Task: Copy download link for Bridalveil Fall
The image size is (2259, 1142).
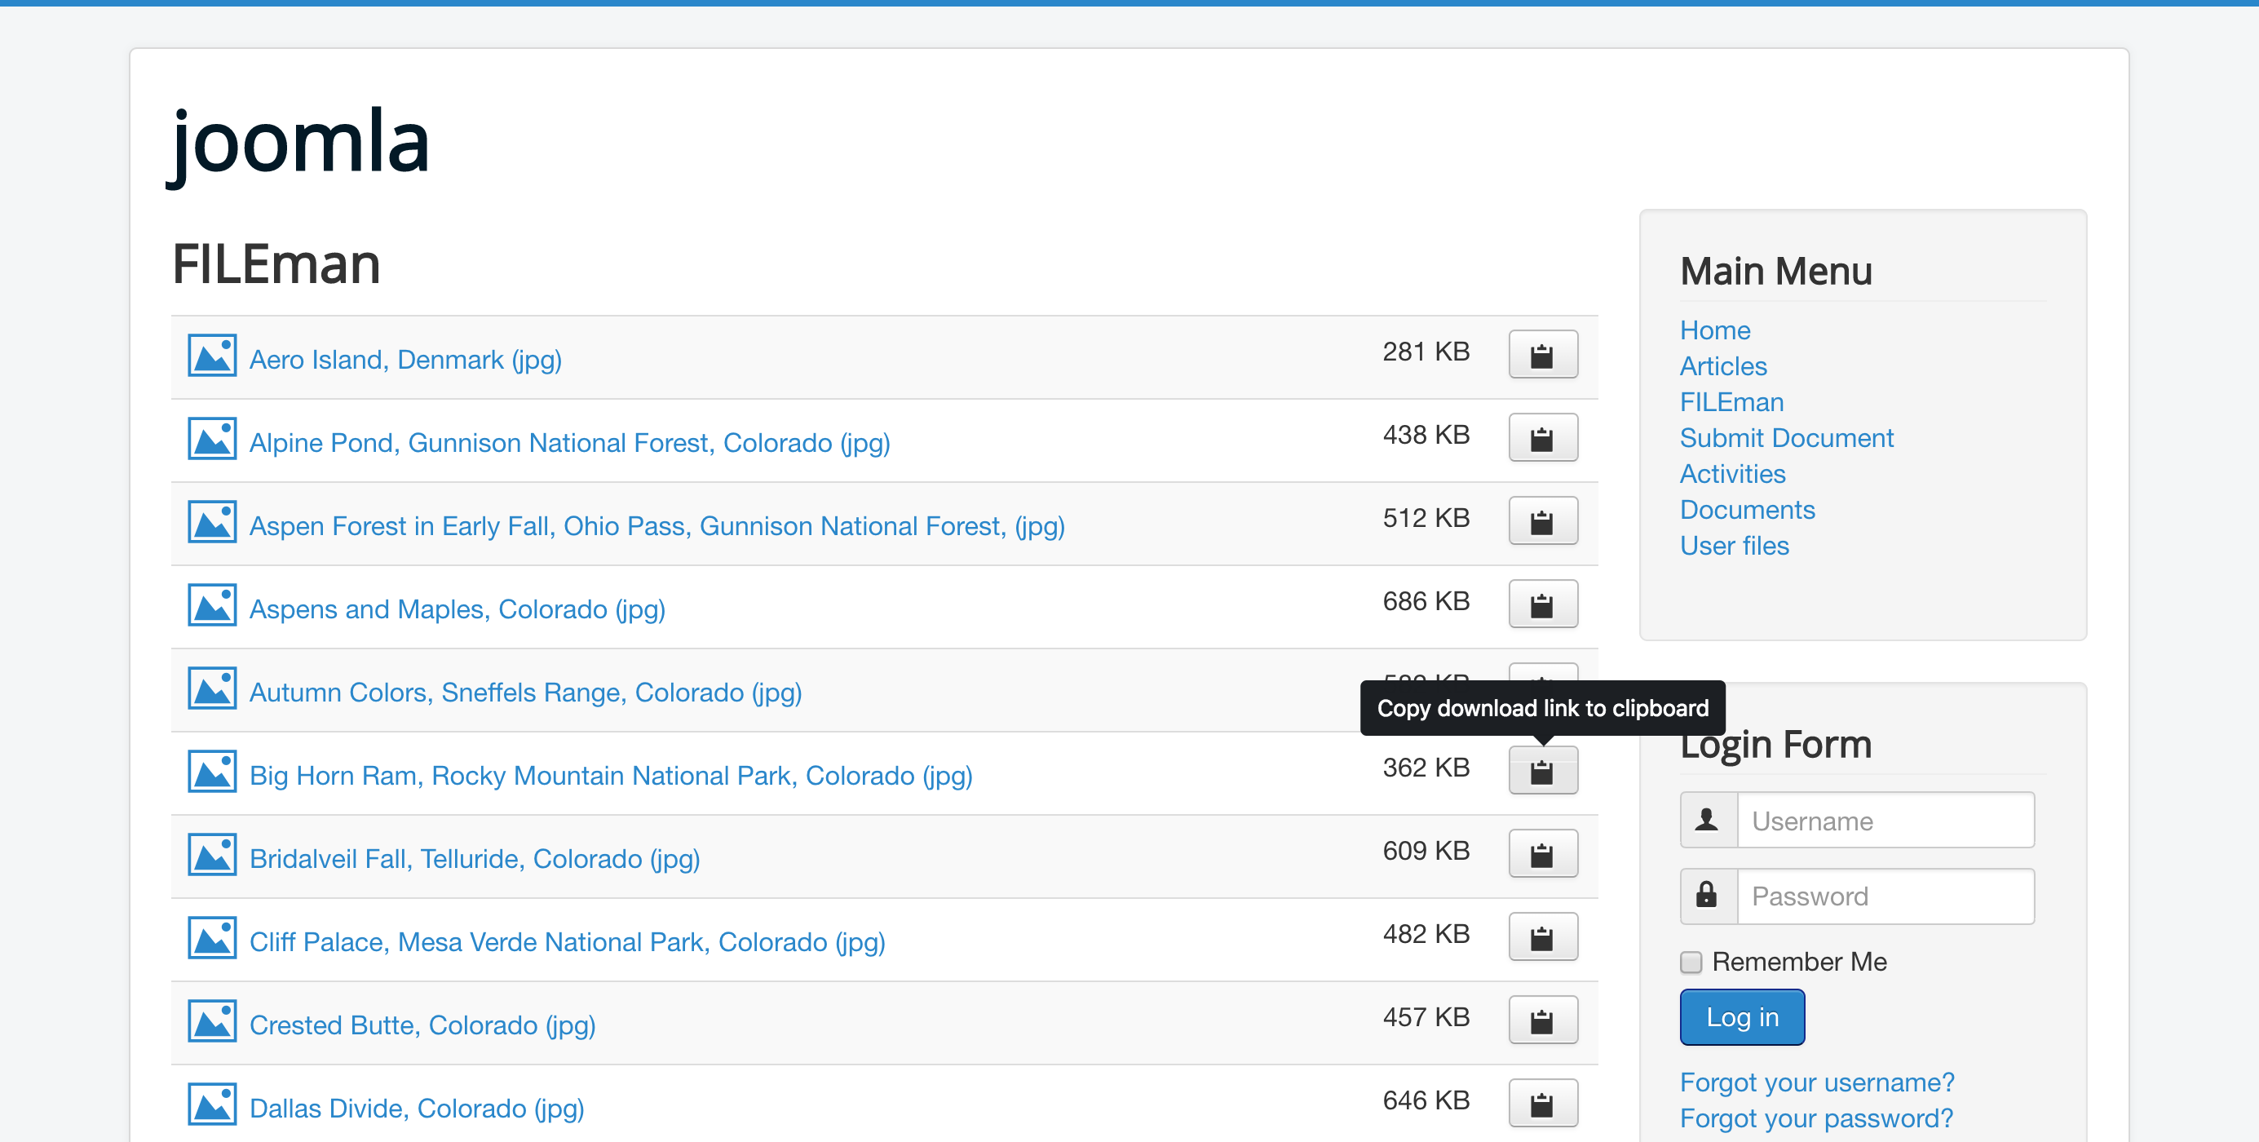Action: [1542, 854]
